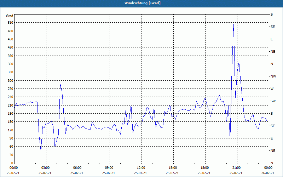
Task: Click the y-axis value 480
Action: pyautogui.click(x=11, y=31)
